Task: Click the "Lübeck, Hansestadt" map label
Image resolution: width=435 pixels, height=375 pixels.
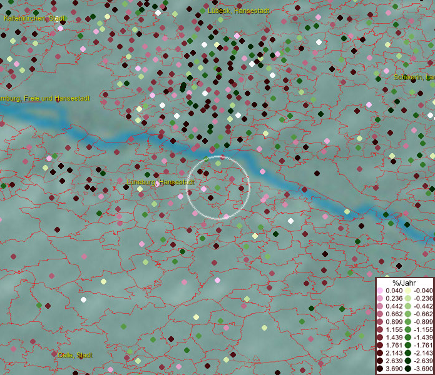Action: coord(238,11)
